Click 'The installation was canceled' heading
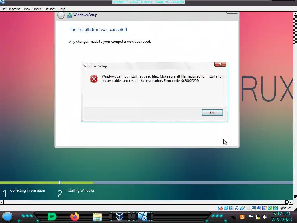The image size is (297, 223). (98, 30)
